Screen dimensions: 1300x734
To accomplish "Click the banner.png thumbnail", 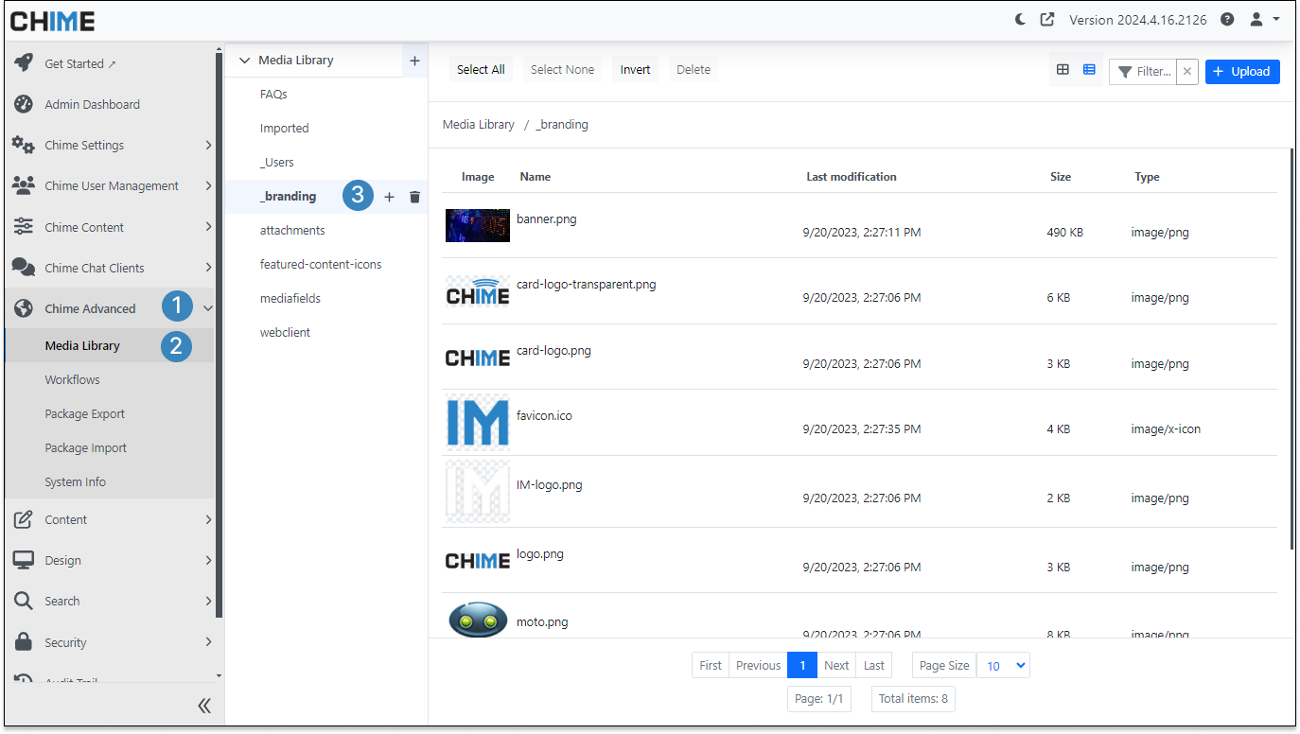I will 477,225.
